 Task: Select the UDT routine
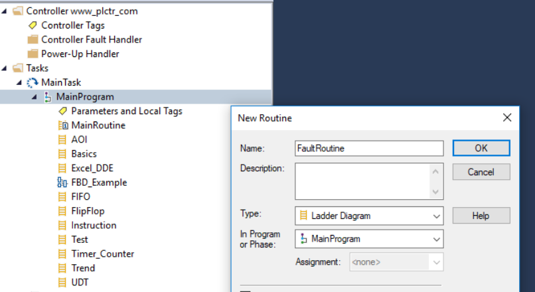[80, 283]
